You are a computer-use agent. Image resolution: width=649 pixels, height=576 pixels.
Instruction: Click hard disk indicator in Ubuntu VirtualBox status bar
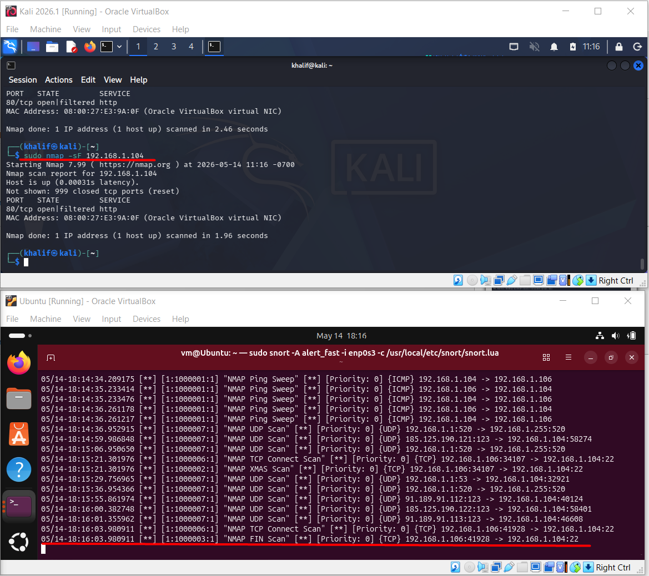tap(455, 567)
